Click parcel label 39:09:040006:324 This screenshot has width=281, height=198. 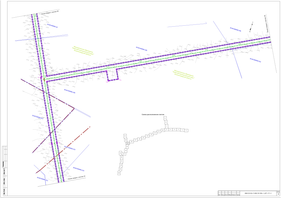coord(79,169)
